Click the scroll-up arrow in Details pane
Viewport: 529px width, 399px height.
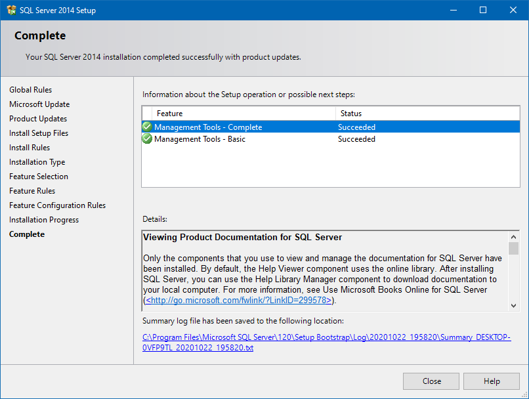(513, 236)
